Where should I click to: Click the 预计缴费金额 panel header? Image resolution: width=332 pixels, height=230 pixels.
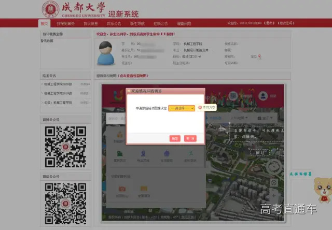66,34
